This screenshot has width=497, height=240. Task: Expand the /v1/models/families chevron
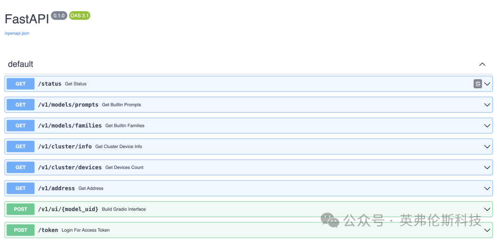pyautogui.click(x=487, y=126)
